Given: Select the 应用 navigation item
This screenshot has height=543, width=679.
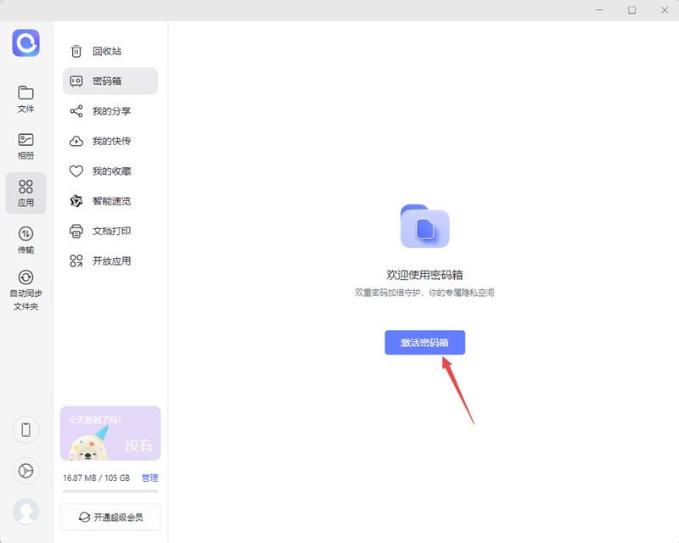Looking at the screenshot, I should click(25, 193).
